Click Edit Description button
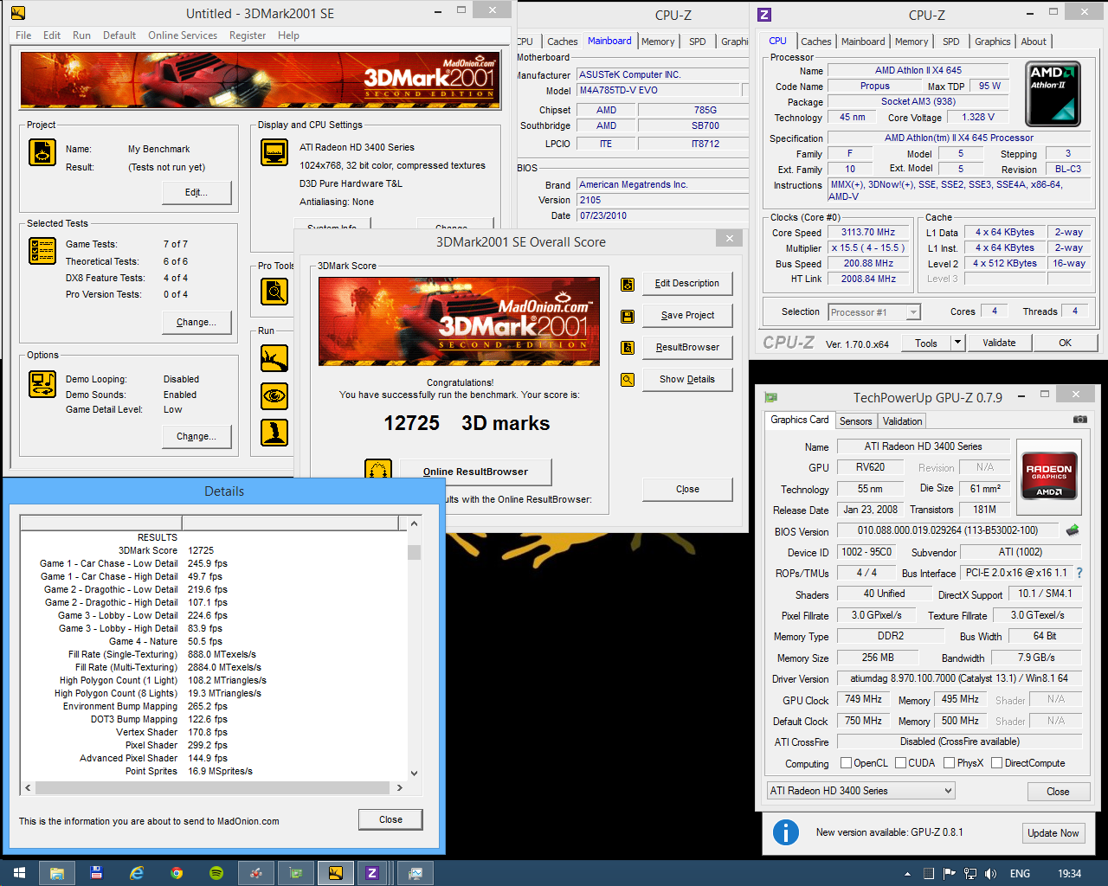The height and width of the screenshot is (886, 1108). click(x=687, y=284)
